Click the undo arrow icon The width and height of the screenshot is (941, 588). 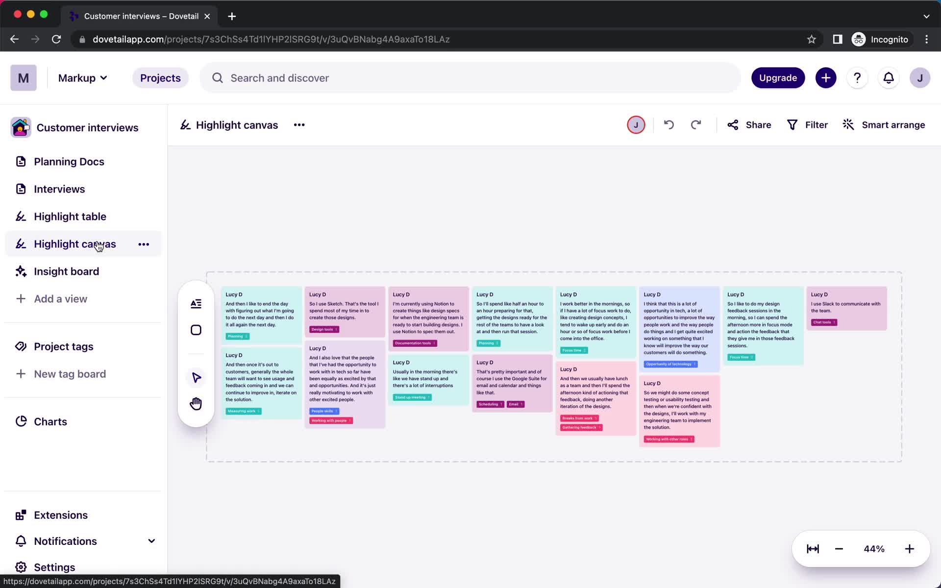tap(669, 124)
